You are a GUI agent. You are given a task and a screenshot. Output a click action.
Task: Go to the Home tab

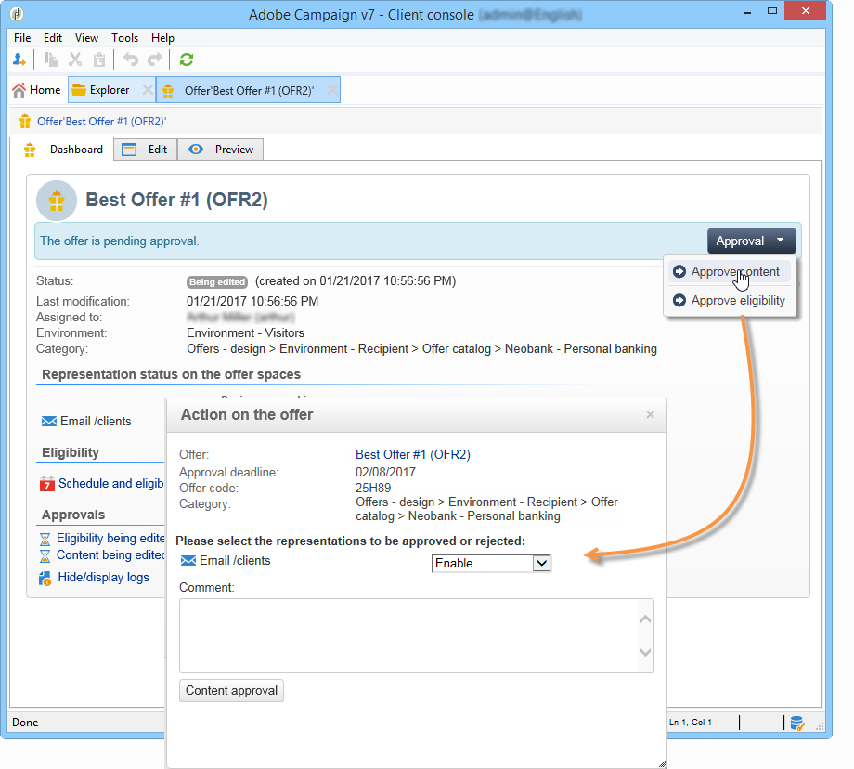[37, 90]
